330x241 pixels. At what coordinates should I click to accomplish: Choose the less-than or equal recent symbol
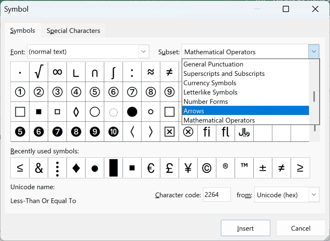20,168
